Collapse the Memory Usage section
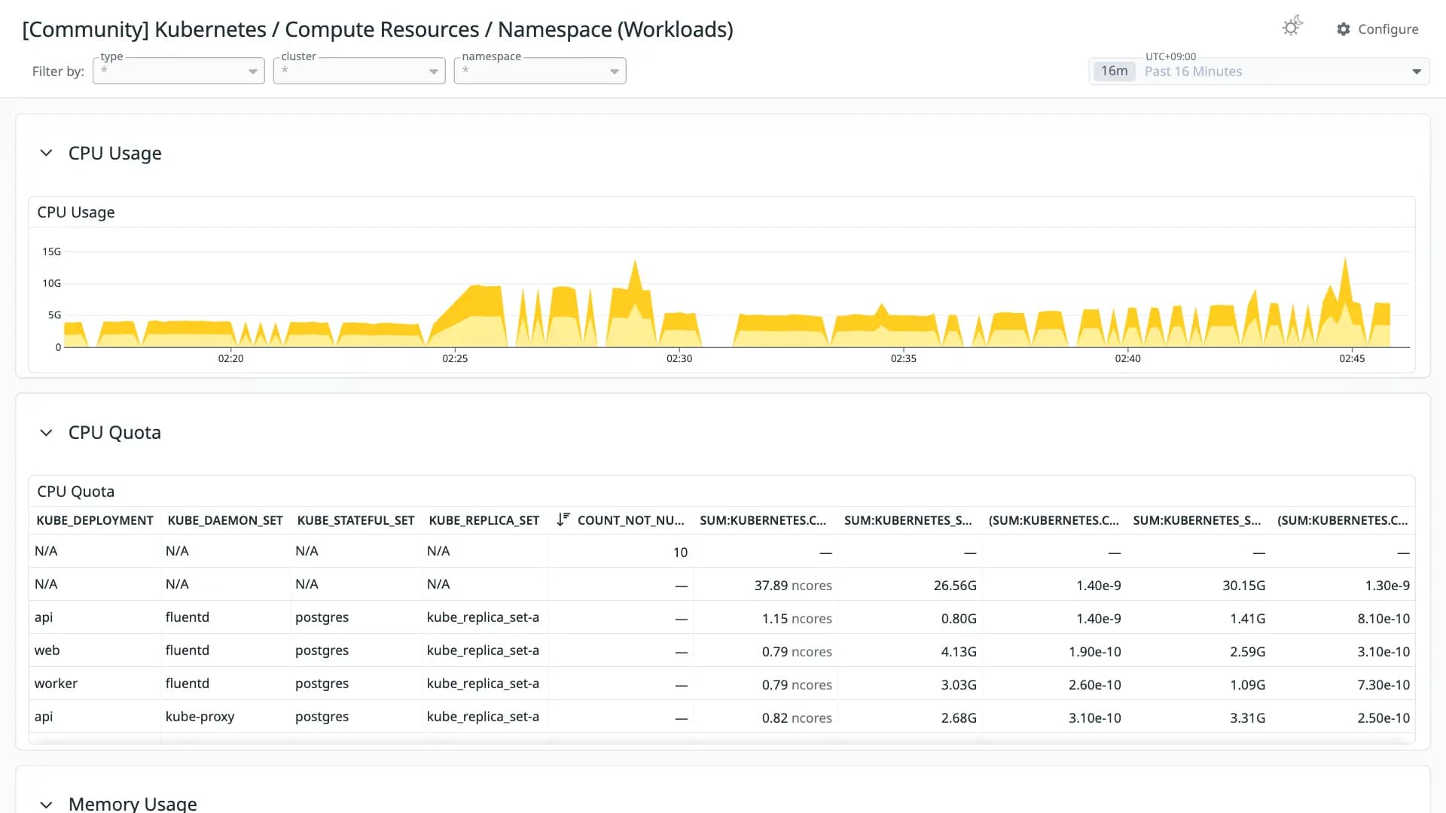This screenshot has height=813, width=1446. point(46,804)
